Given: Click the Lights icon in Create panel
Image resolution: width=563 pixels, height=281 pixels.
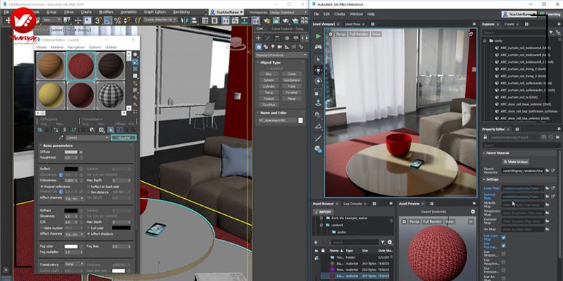Looking at the screenshot, I should 273,47.
